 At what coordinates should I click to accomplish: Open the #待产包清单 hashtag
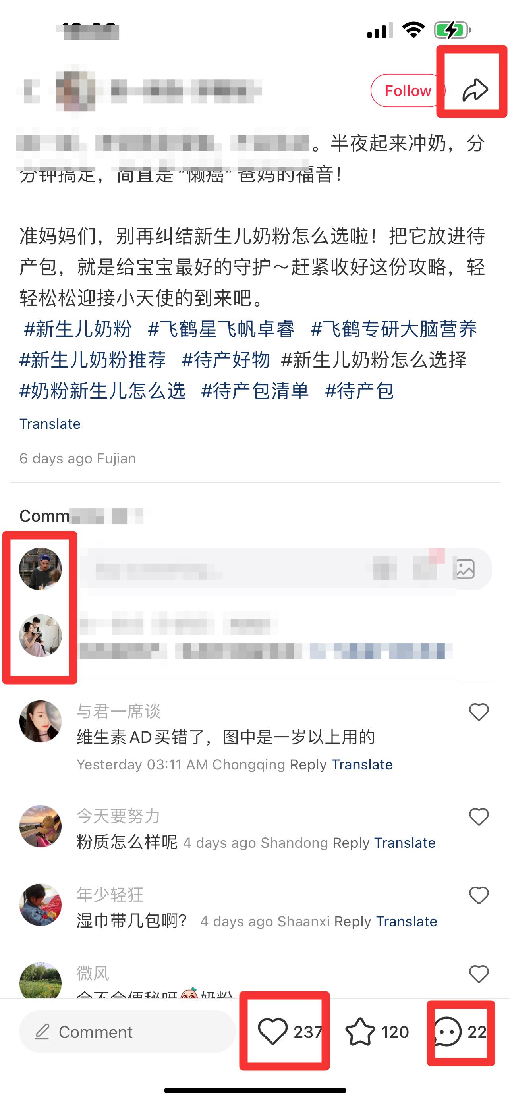[x=255, y=391]
